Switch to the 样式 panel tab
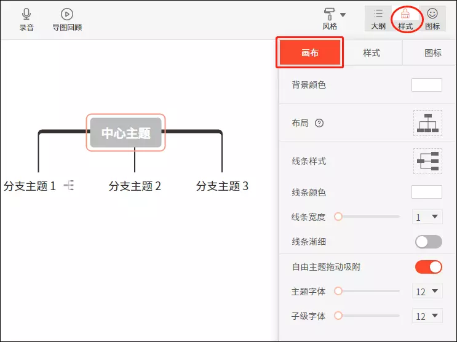 (x=372, y=53)
